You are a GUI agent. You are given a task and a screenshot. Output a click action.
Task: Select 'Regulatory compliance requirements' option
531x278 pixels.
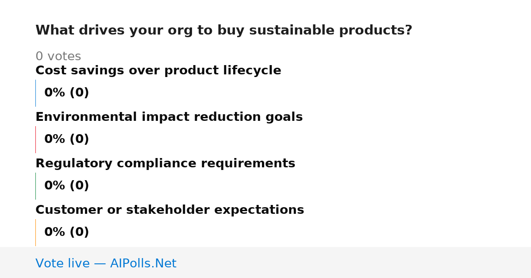[x=165, y=164]
